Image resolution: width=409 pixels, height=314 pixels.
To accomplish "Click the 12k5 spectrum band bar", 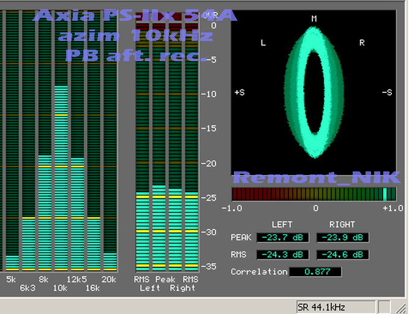I will (77, 214).
